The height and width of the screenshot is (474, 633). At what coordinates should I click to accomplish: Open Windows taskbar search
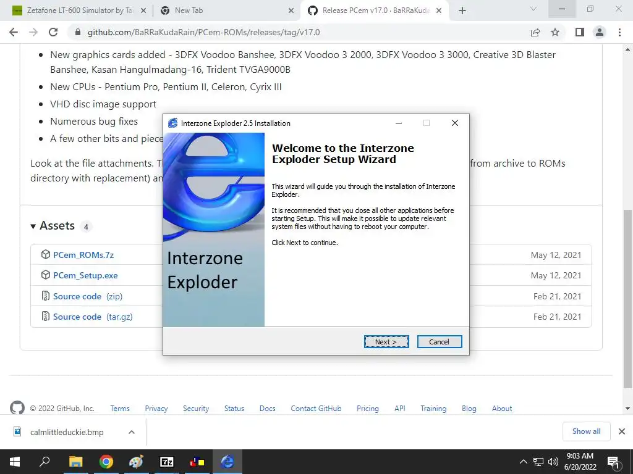(45, 462)
